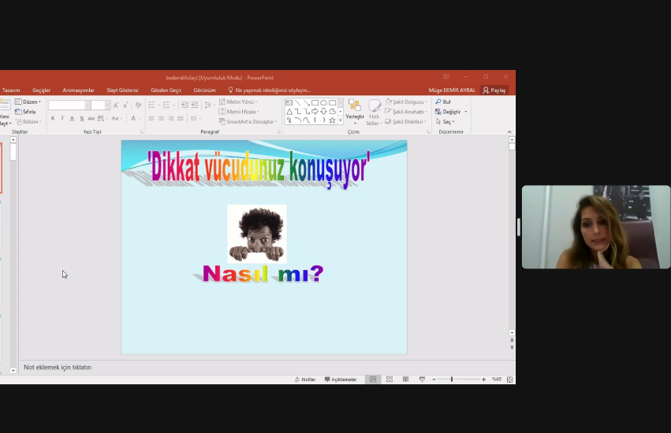
Task: Open the font size combo box
Action: tap(101, 105)
